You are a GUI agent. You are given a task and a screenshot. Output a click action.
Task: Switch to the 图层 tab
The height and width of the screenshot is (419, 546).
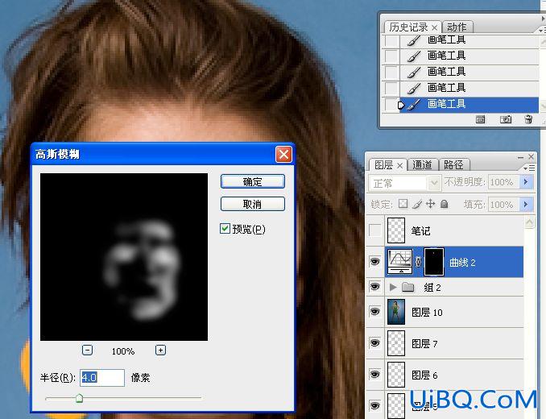click(x=383, y=164)
